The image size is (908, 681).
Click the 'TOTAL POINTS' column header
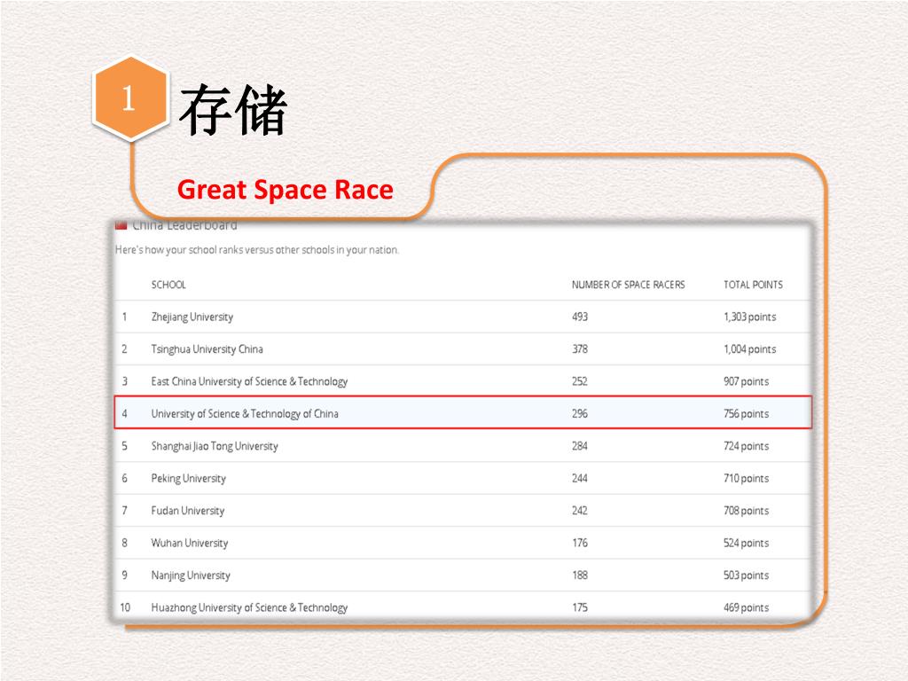753,285
